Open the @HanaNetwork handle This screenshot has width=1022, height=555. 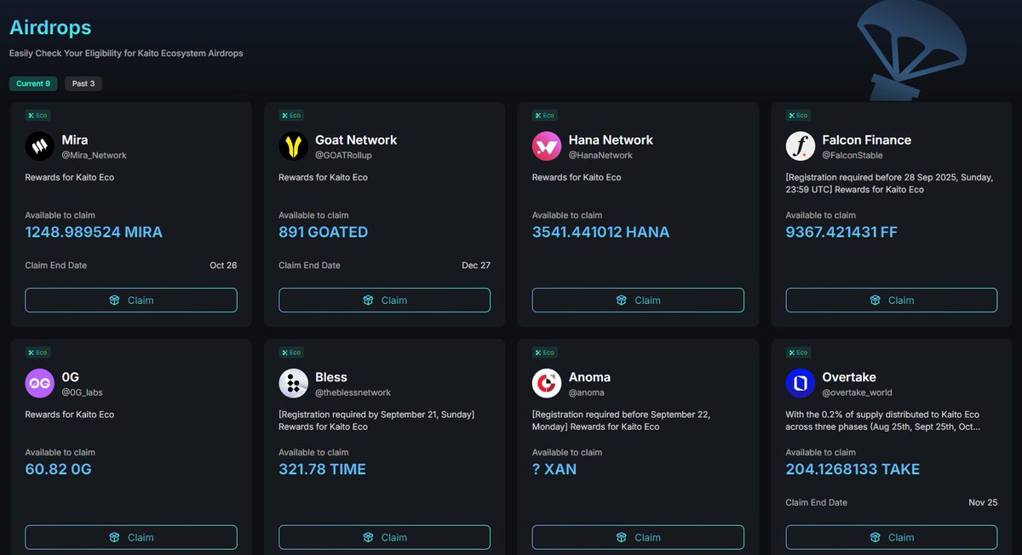[600, 156]
